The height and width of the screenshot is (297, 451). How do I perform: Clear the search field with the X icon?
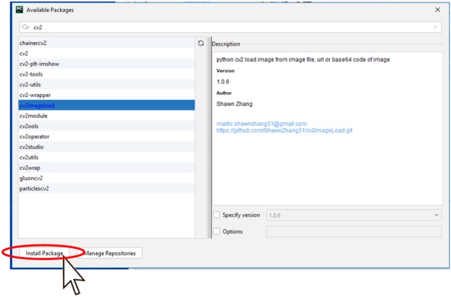(435, 27)
